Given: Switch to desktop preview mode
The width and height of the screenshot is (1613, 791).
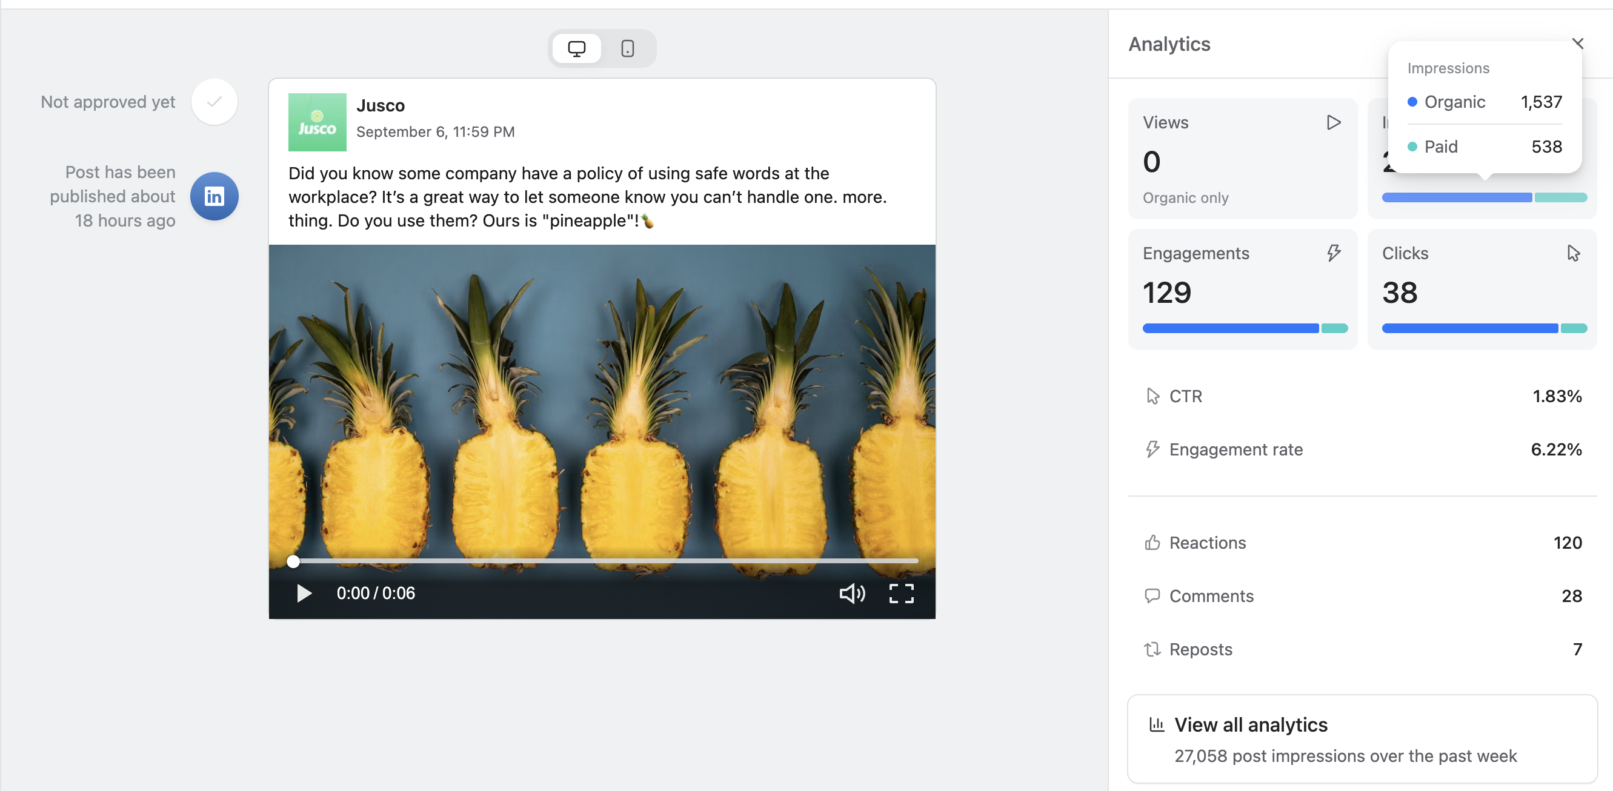Looking at the screenshot, I should [x=576, y=48].
